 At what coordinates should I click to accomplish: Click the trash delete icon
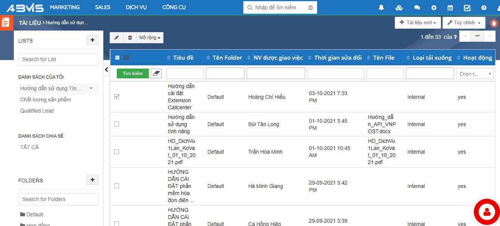pos(130,38)
